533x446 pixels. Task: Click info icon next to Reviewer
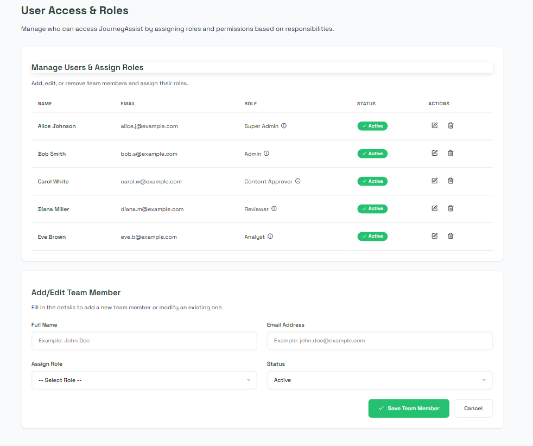(274, 209)
